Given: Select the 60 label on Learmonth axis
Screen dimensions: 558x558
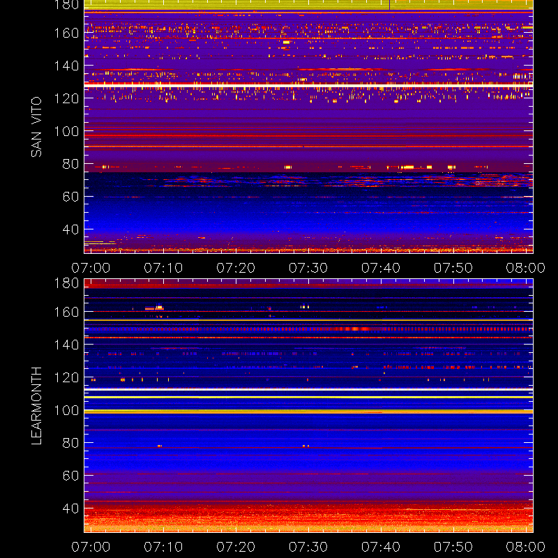Looking at the screenshot, I should [70, 476].
